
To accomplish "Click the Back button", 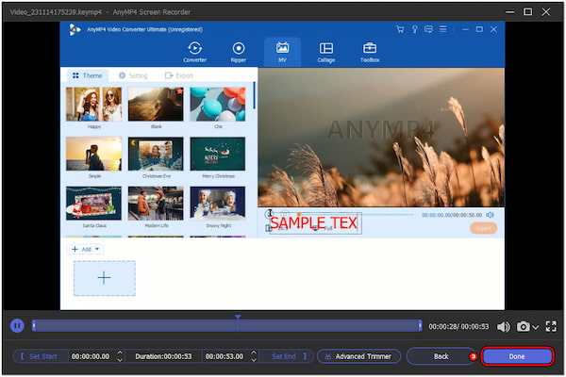I will click(441, 356).
